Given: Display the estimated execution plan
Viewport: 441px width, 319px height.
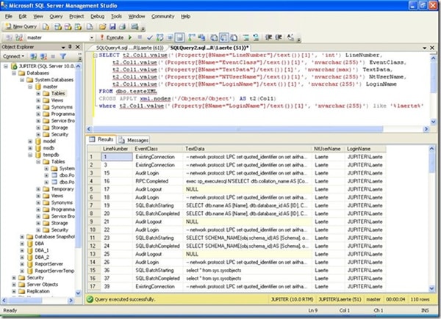Looking at the screenshot, I should 159,37.
